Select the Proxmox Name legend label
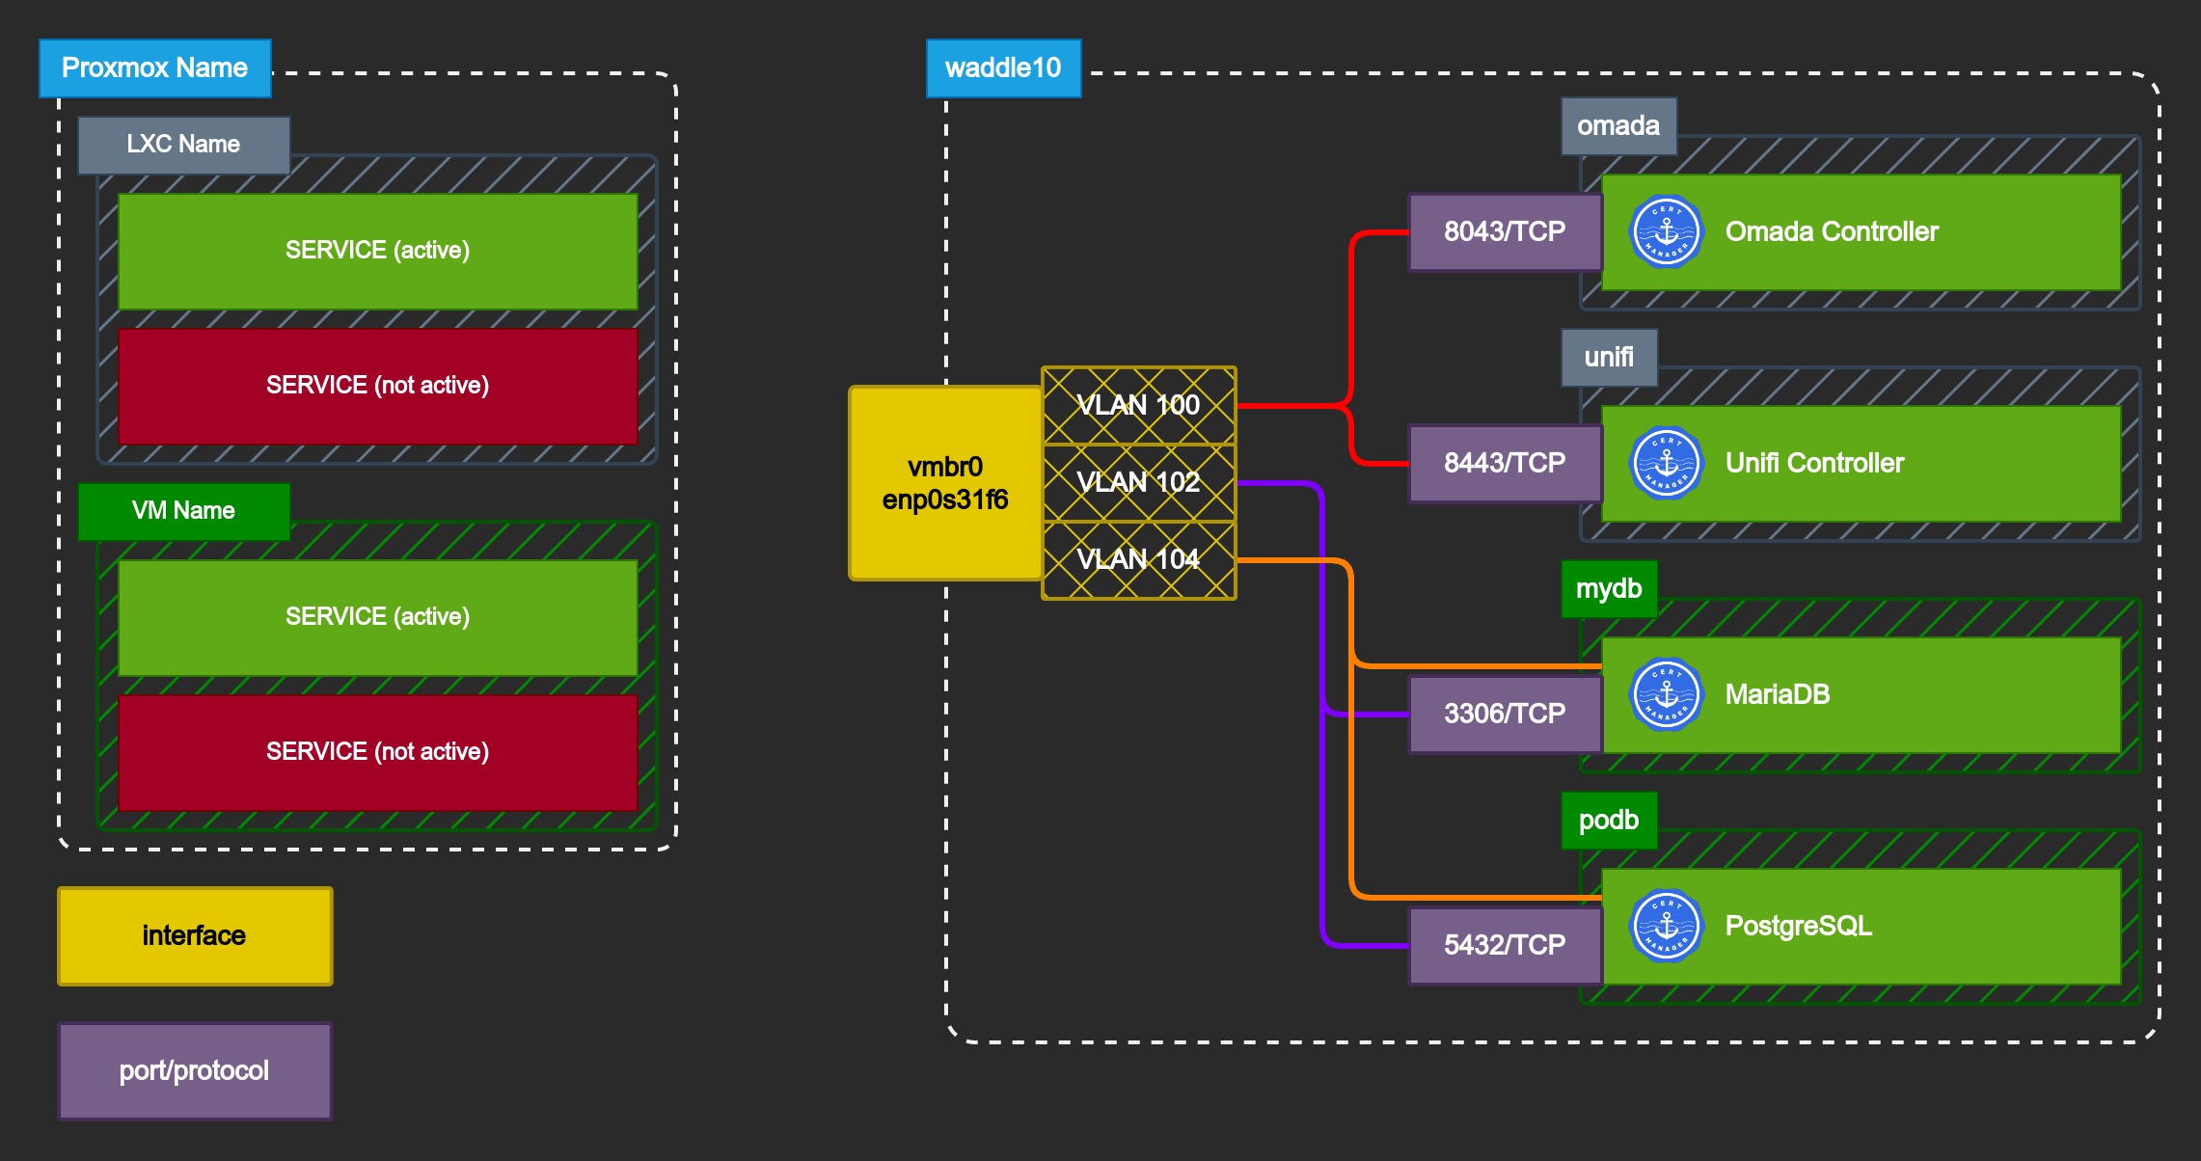The image size is (2201, 1161). point(155,68)
